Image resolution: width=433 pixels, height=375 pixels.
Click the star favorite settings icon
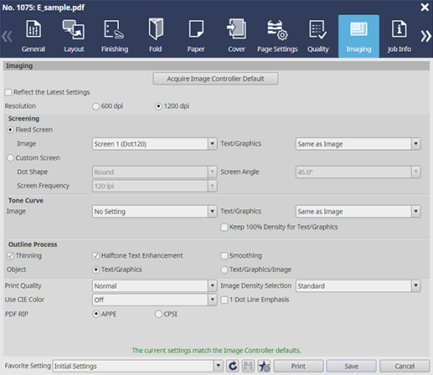tap(264, 366)
